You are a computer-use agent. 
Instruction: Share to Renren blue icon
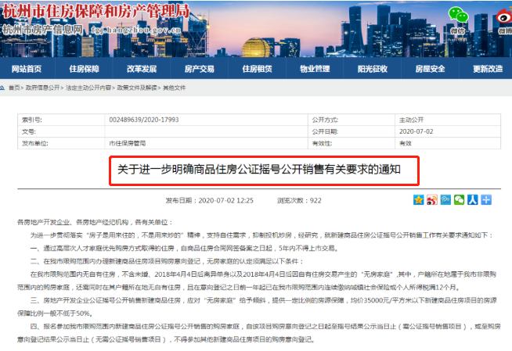(473, 200)
